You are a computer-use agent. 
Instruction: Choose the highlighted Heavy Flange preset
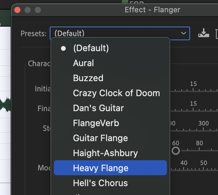[110, 168]
